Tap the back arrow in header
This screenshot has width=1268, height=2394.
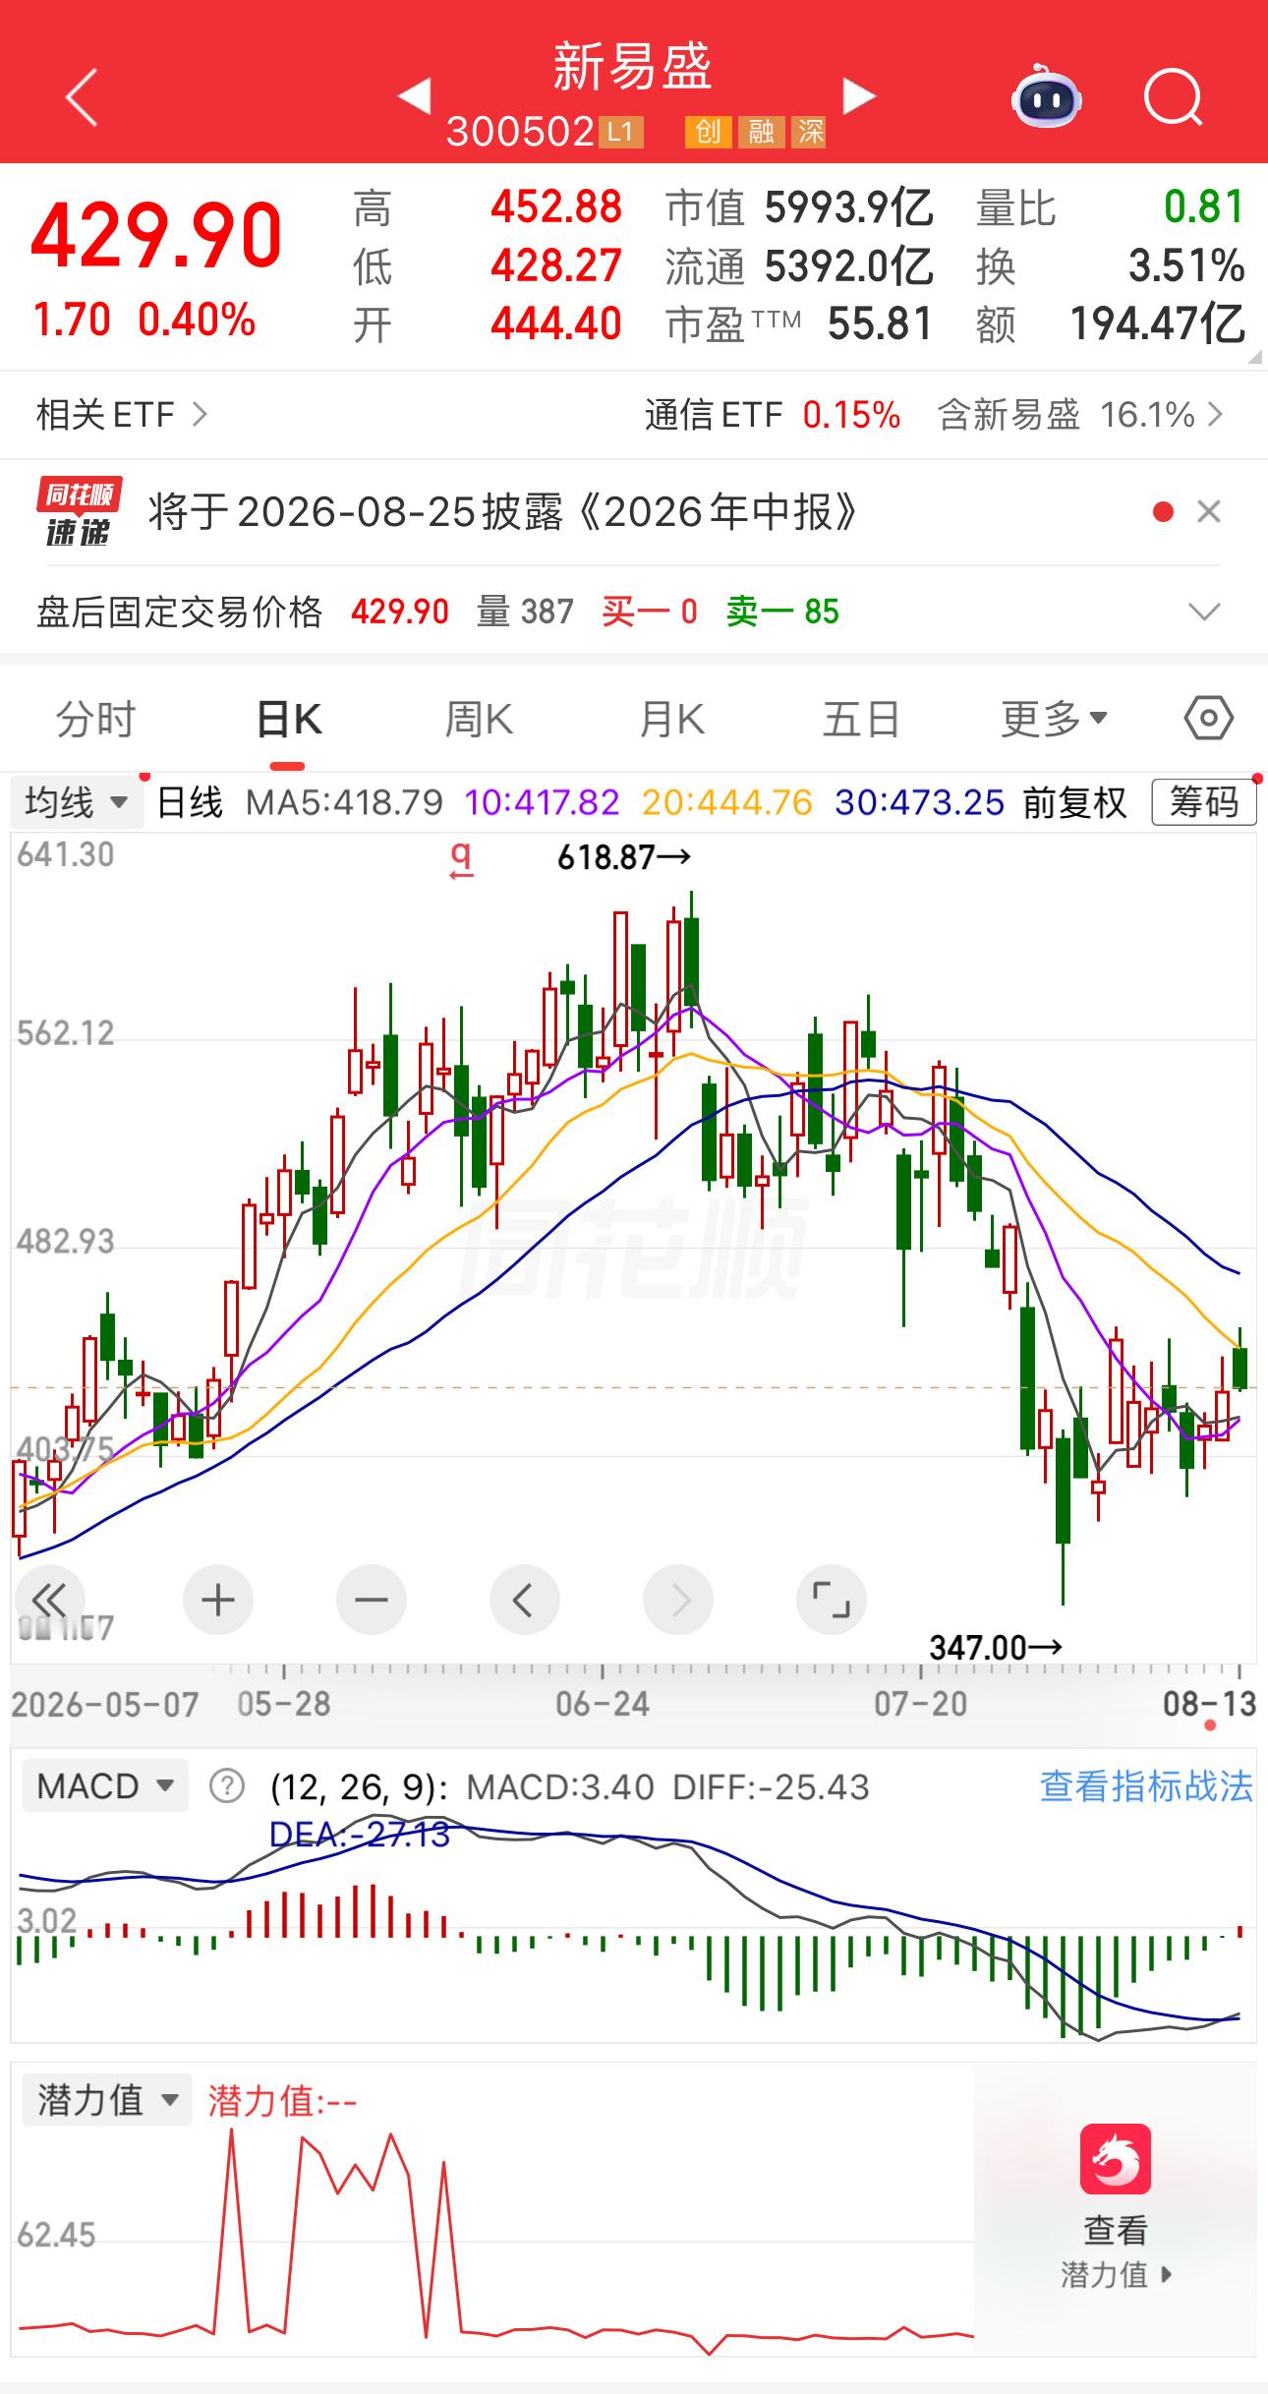82,97
